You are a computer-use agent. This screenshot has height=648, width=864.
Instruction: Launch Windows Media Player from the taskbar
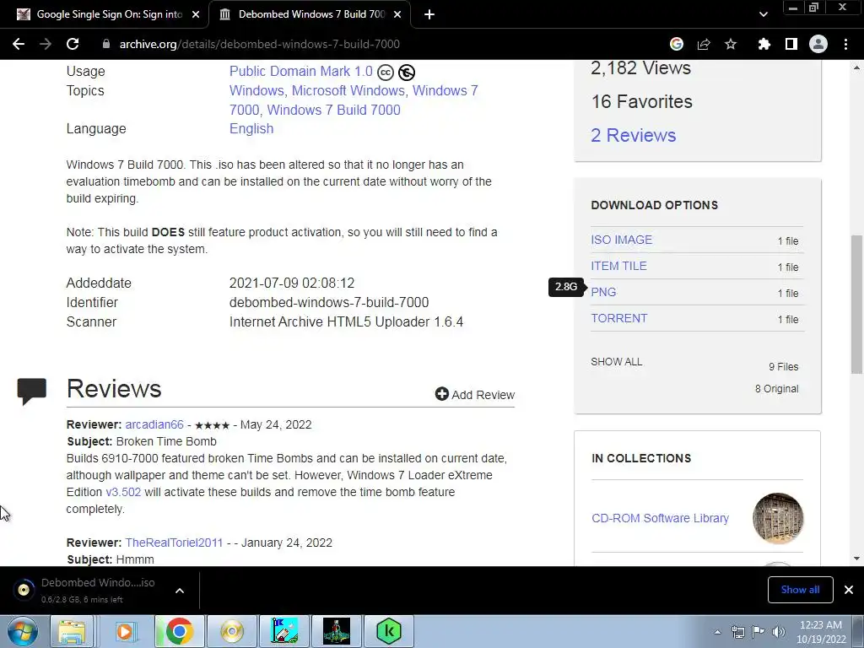tap(125, 631)
